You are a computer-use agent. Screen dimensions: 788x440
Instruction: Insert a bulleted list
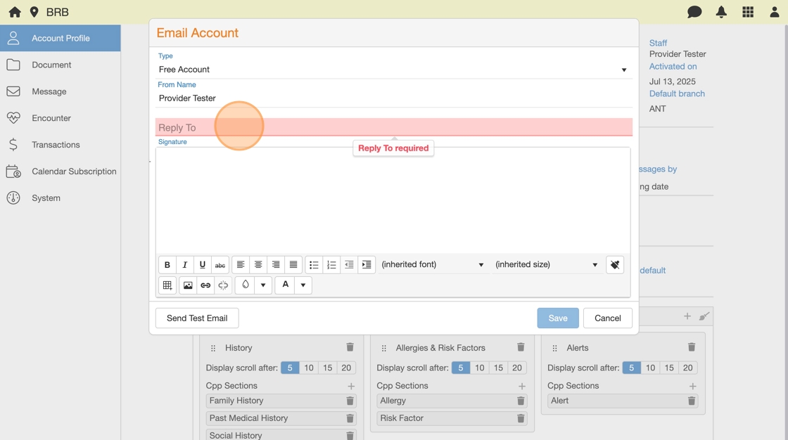coord(314,265)
